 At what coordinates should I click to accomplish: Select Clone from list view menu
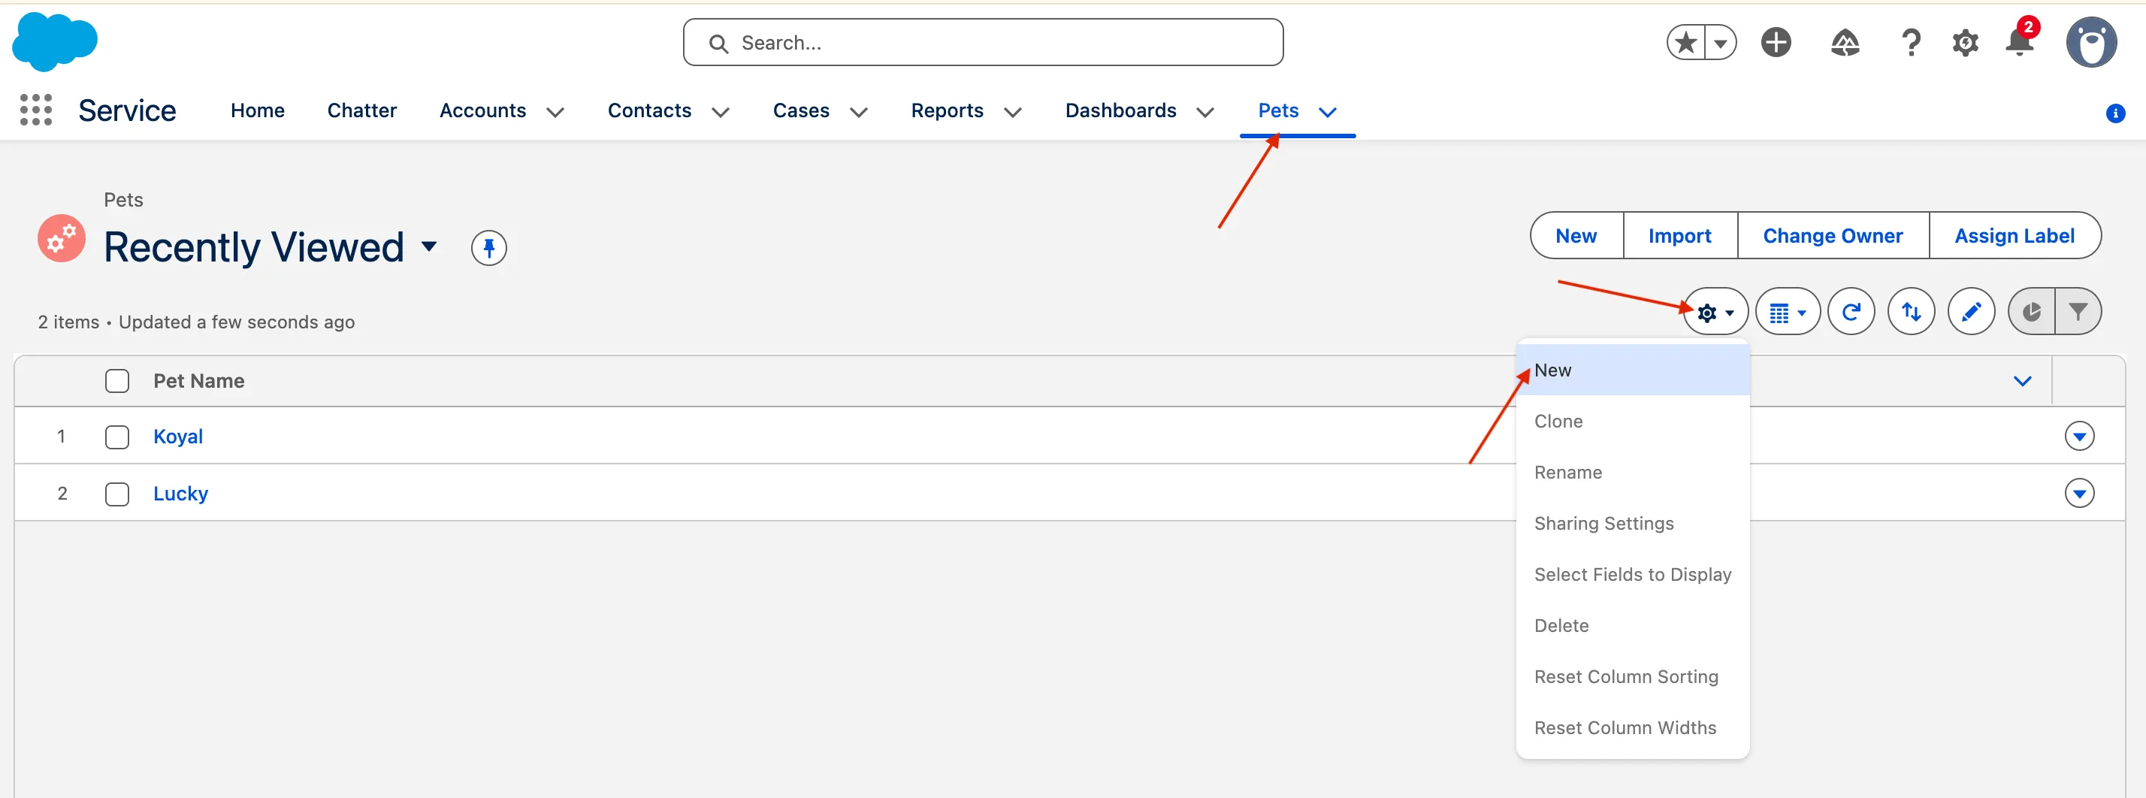(1558, 422)
